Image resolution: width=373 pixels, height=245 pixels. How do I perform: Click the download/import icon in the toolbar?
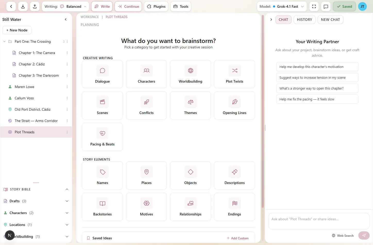pyautogui.click(x=23, y=6)
